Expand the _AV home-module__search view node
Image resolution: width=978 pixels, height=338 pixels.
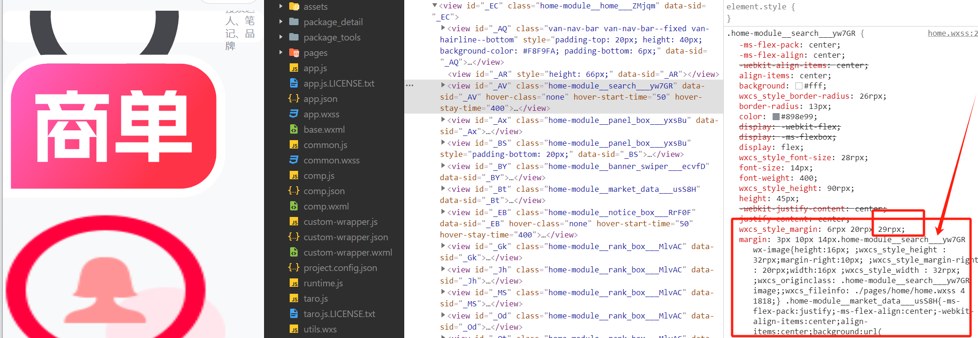pos(443,85)
